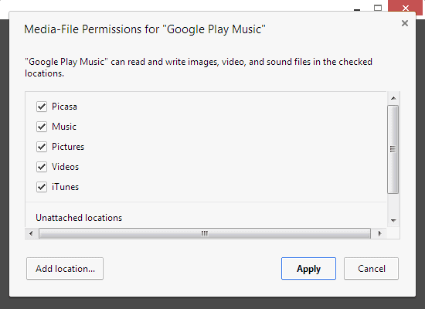Apply the media permission changes
This screenshot has height=309, width=425.
(308, 268)
